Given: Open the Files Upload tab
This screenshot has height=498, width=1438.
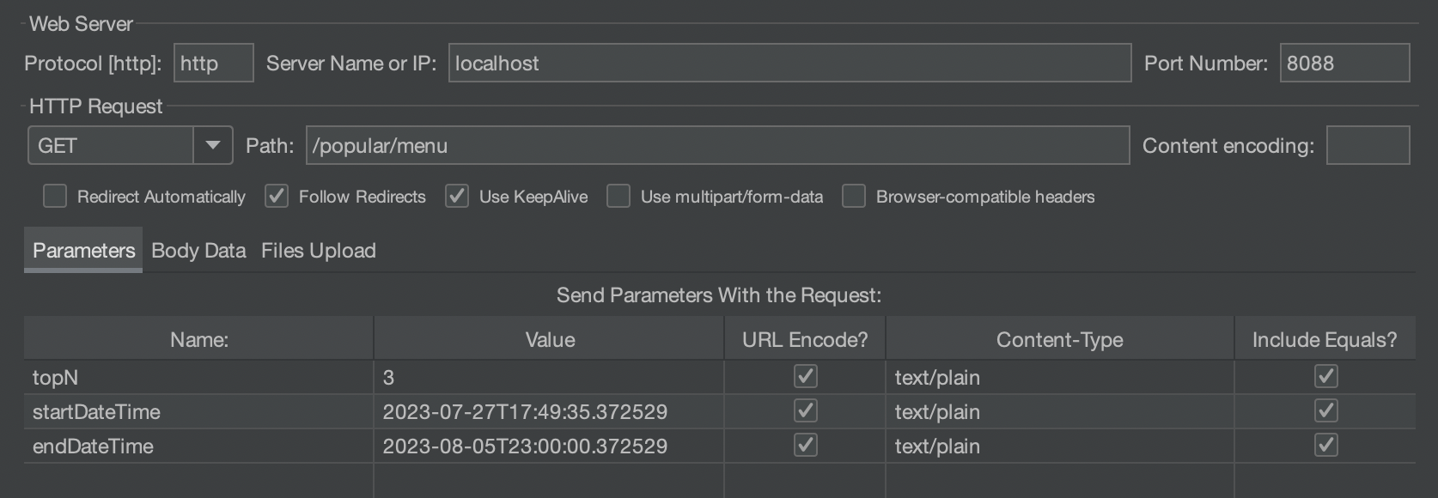Looking at the screenshot, I should pyautogui.click(x=319, y=251).
